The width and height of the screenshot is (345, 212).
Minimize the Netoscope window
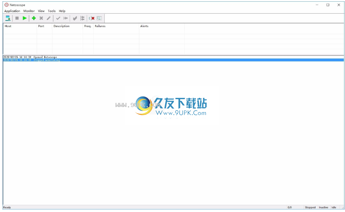(x=317, y=5)
